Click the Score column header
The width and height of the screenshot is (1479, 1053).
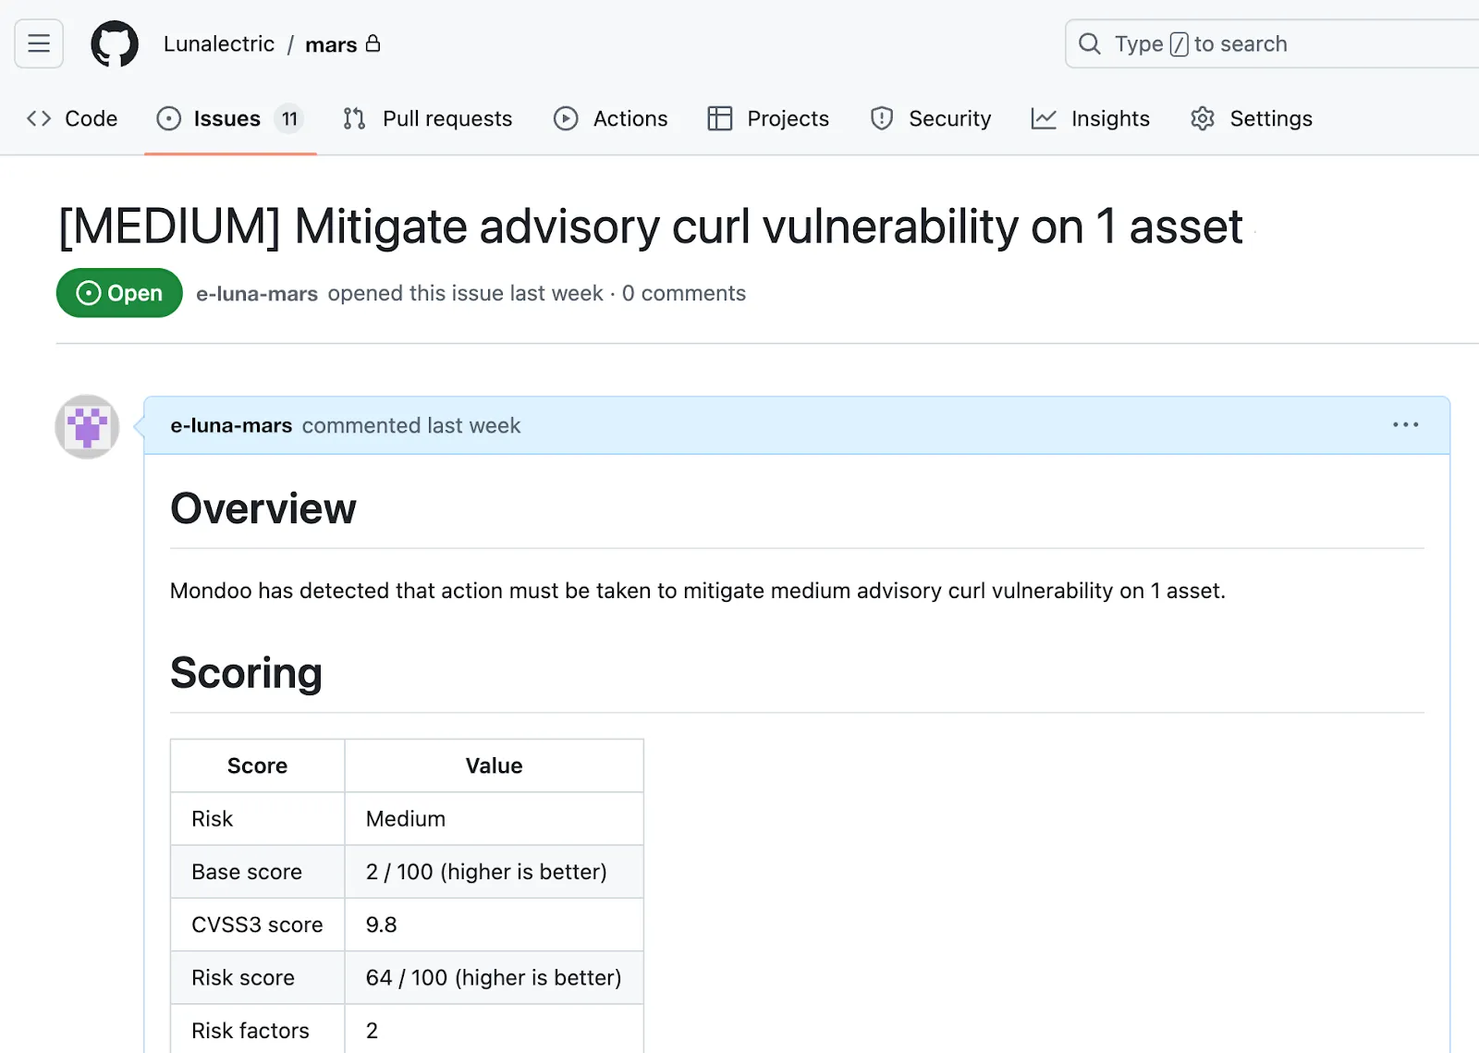click(x=257, y=765)
